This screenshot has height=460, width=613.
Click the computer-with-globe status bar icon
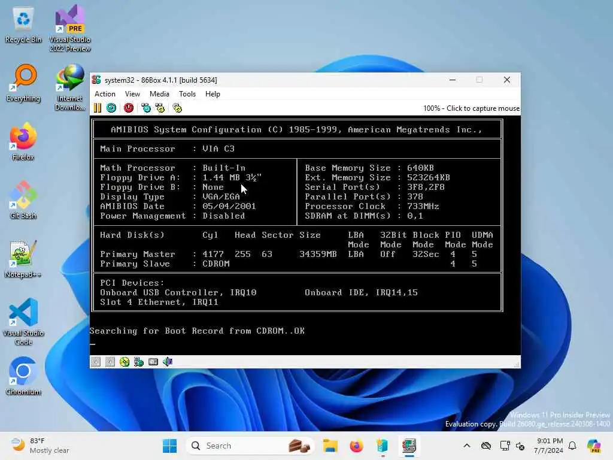coord(139,362)
